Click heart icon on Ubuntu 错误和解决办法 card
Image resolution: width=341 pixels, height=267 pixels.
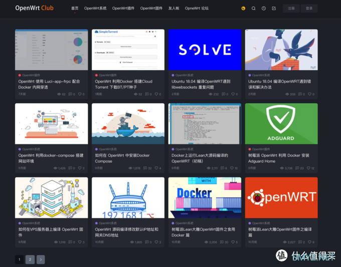(309, 94)
